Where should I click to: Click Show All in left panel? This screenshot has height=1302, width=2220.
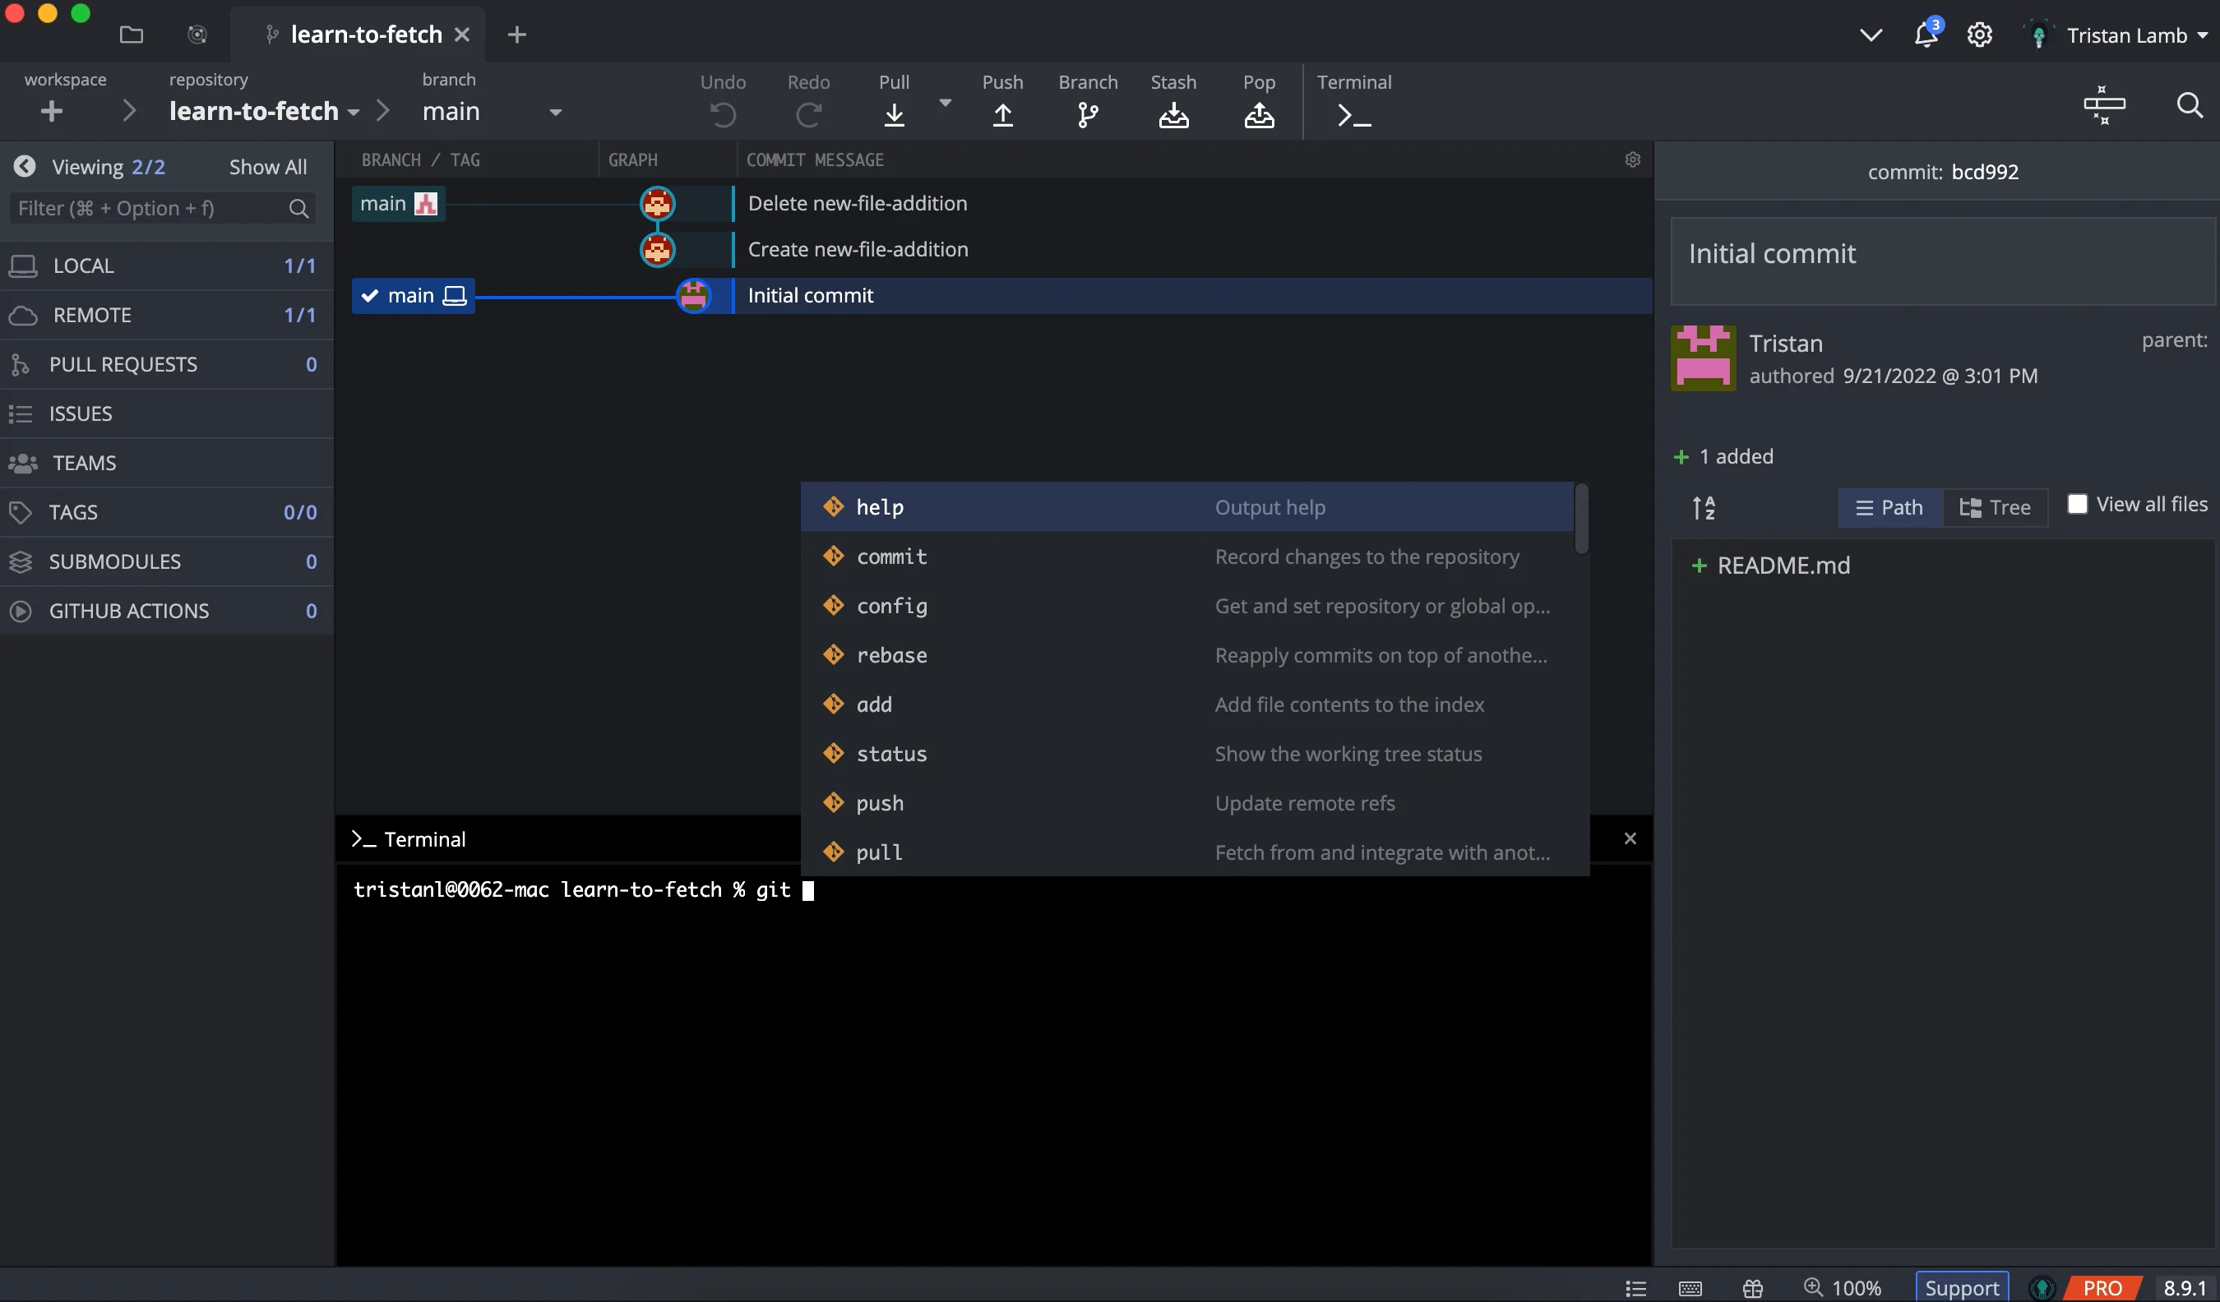[268, 167]
